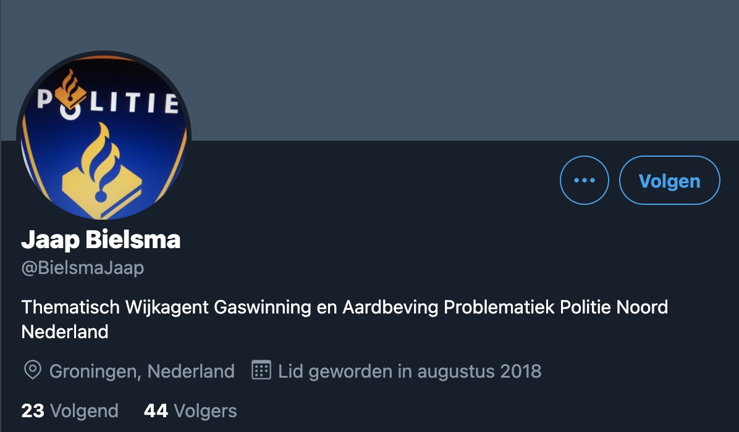Click the Lid geworden in augustus 2018 text
This screenshot has height=432, width=739.
tap(410, 372)
